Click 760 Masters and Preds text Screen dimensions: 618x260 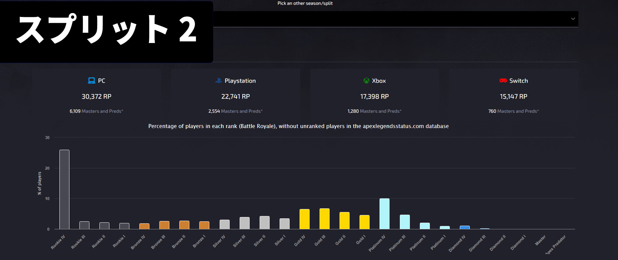[513, 111]
